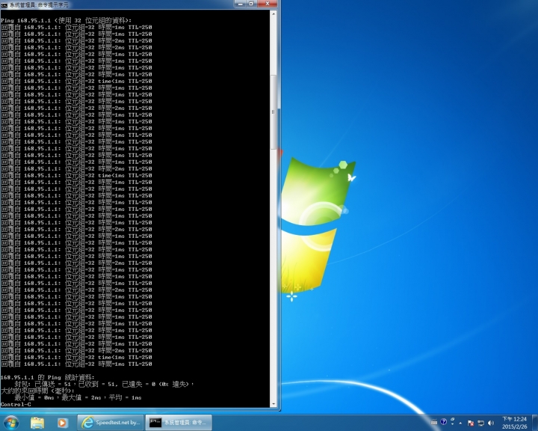Click the 'Control-C' text at console bottom

(16, 405)
